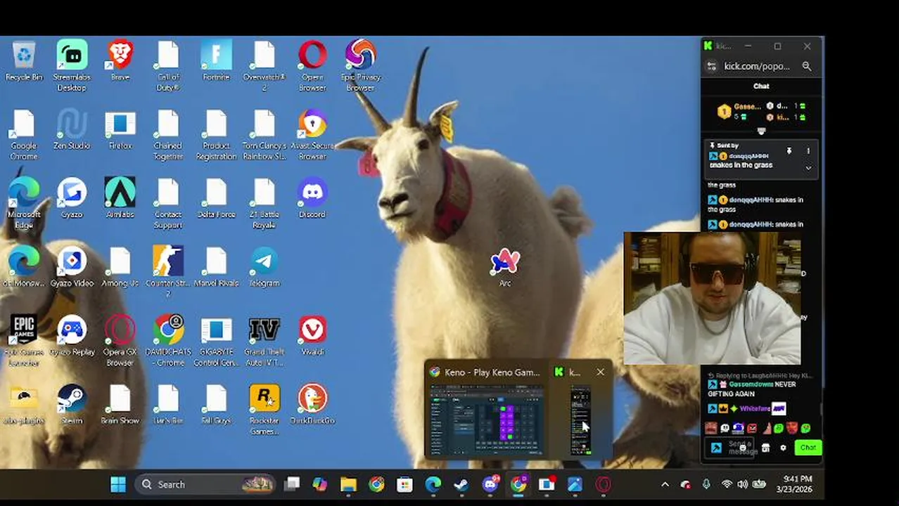Select the Gyazo desktop icon
Image resolution: width=899 pixels, height=506 pixels.
[x=72, y=199]
